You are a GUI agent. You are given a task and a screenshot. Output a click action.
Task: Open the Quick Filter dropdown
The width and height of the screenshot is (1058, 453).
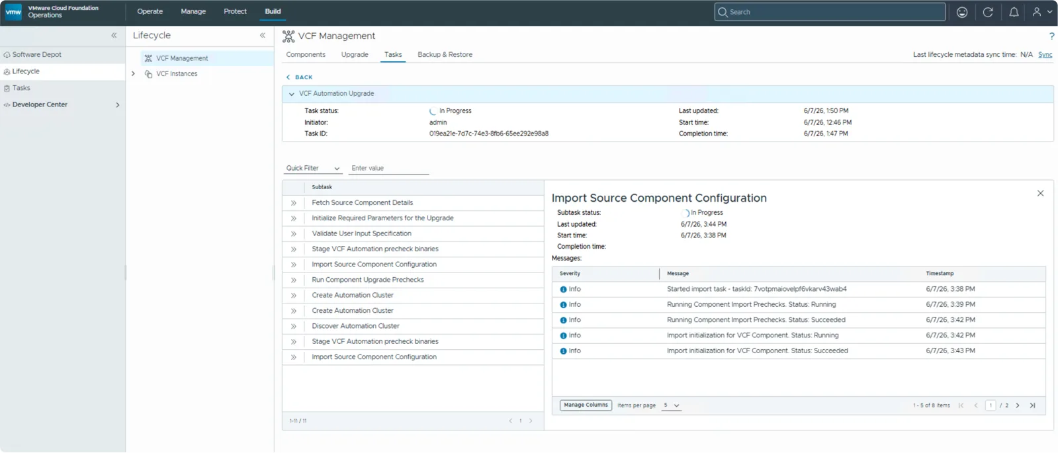point(313,169)
